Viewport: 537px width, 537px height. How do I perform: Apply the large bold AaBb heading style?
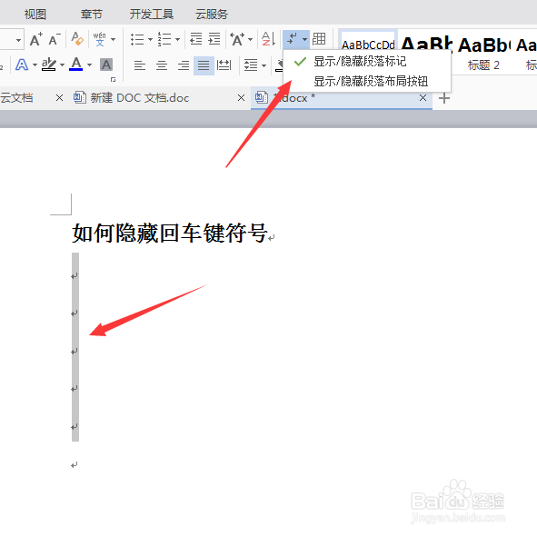pyautogui.click(x=426, y=44)
